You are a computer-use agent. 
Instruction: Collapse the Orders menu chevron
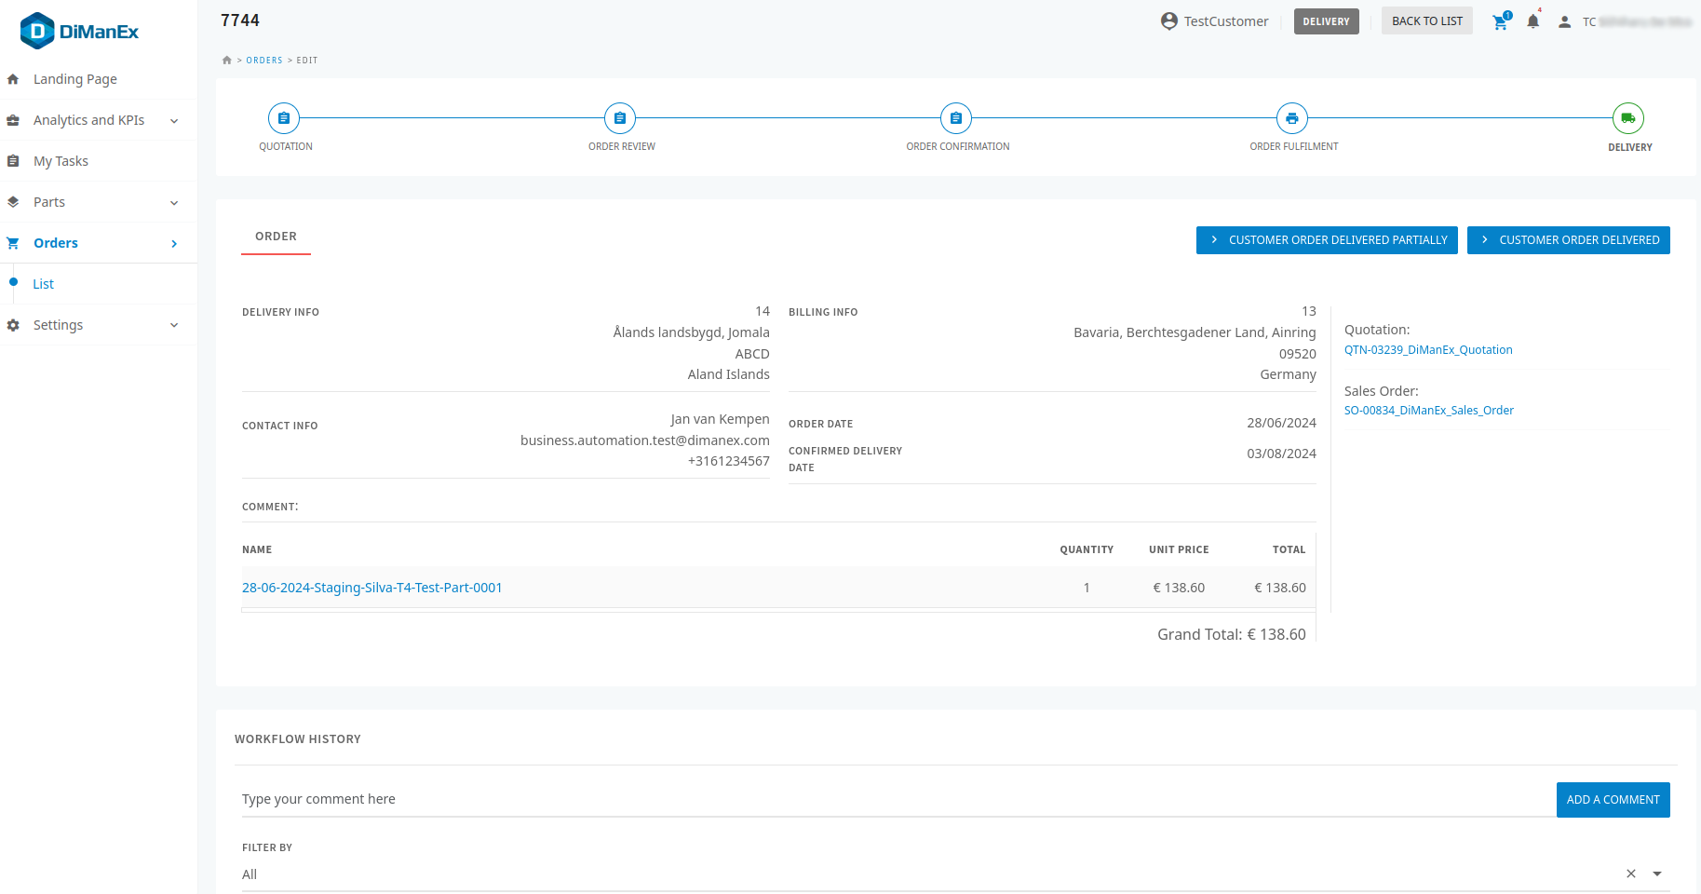click(x=174, y=244)
